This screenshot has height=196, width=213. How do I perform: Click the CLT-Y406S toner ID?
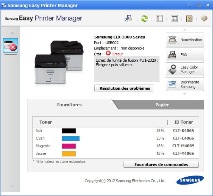pyautogui.click(x=184, y=153)
